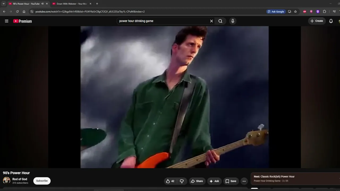Image resolution: width=340 pixels, height=191 pixels.
Task: Open the Extensions puzzle menu
Action: 324,12
